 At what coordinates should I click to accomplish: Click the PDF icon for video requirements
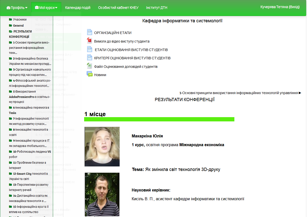90,41
